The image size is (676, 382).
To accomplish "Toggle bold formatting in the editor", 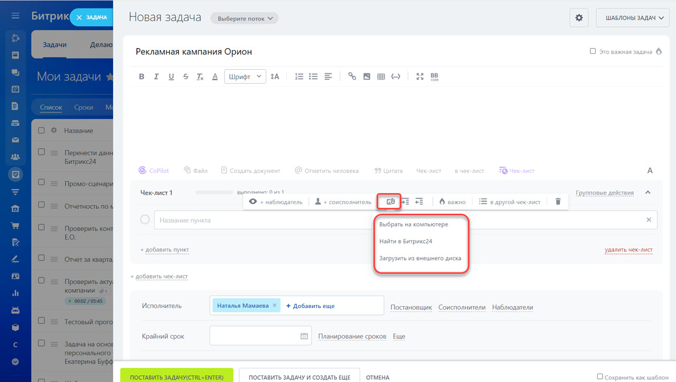I will coord(142,77).
